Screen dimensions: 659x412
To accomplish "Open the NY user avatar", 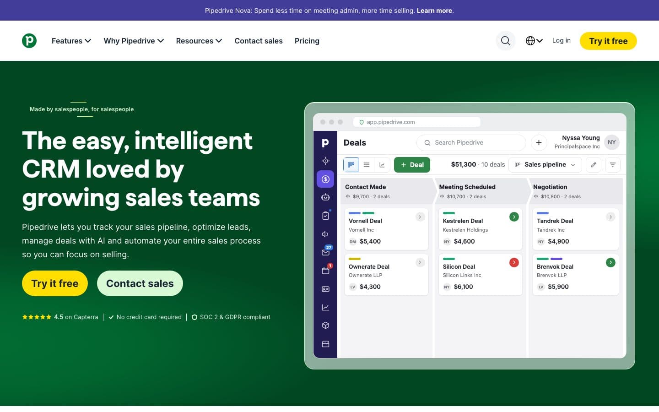I will (x=612, y=142).
